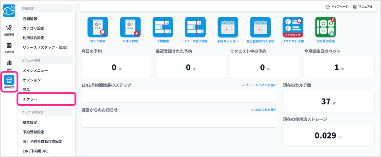Screen dimensions: 381x157
Task: Open 店舗情報 menu item
Action: pos(30,19)
